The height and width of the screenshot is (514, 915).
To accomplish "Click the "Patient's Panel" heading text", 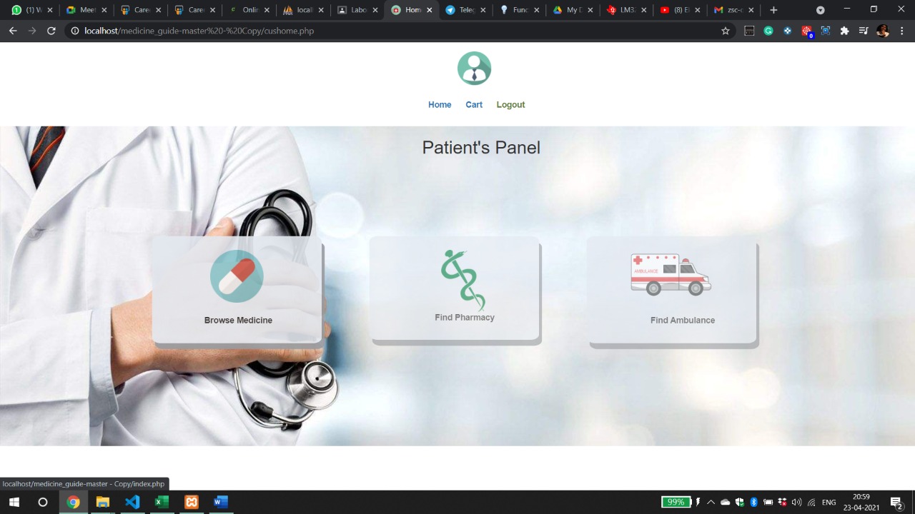I will coord(481,148).
